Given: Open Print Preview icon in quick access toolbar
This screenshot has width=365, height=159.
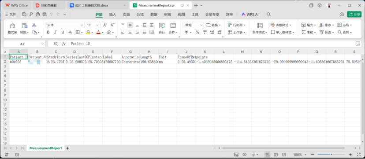Looking at the screenshot, I should (45, 15).
